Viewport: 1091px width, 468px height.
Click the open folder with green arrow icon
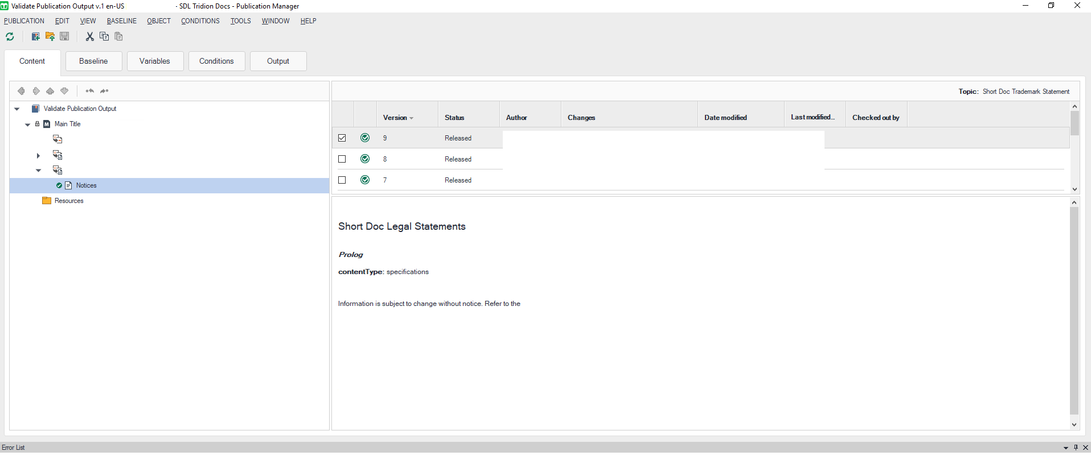pos(50,36)
